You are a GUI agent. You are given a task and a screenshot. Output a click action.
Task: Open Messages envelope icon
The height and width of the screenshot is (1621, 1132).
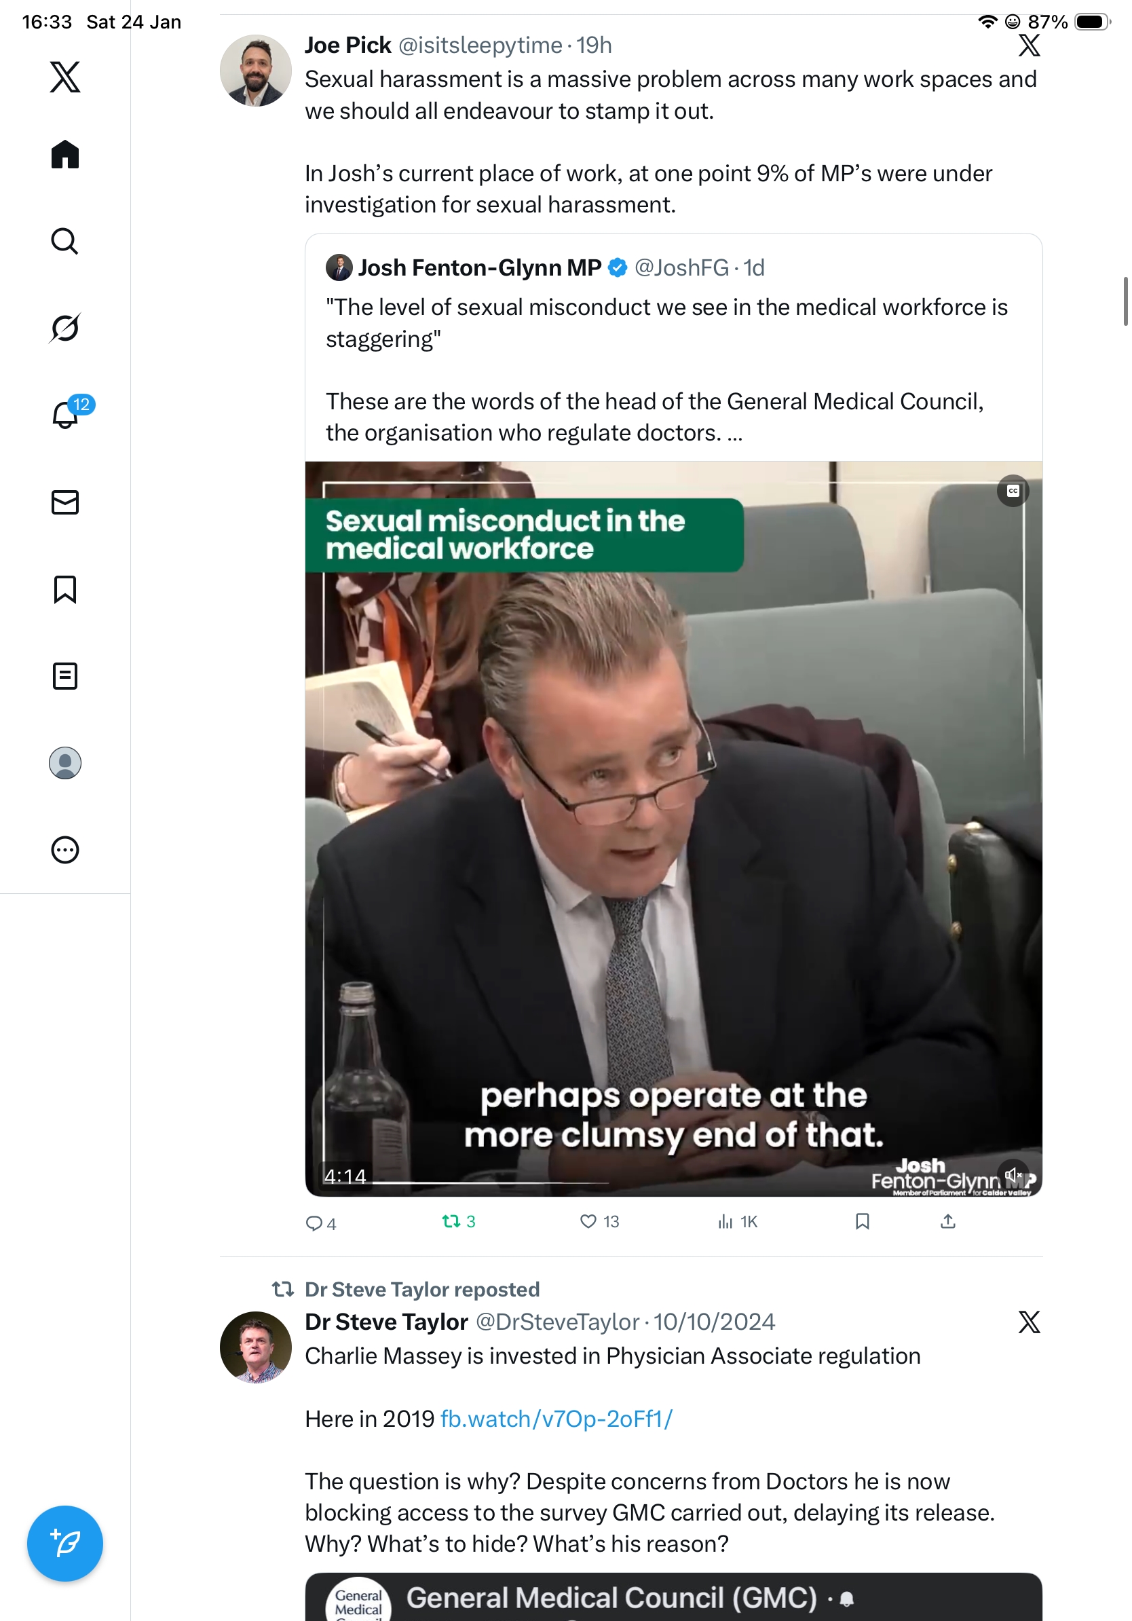[65, 502]
